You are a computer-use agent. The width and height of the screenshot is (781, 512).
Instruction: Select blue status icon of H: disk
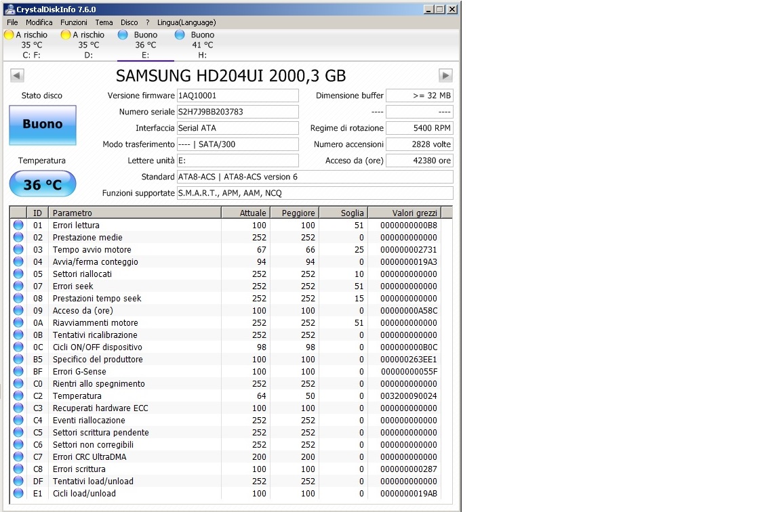180,35
